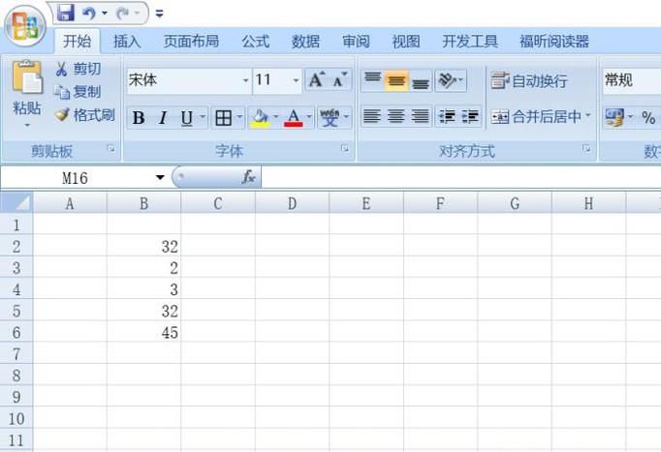This screenshot has height=452, width=661.
Task: Decrease font size with small A
Action: 339,79
